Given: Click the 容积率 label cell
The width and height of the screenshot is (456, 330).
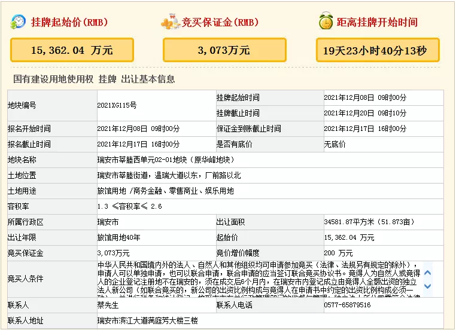Looking at the screenshot, I should pos(52,206).
